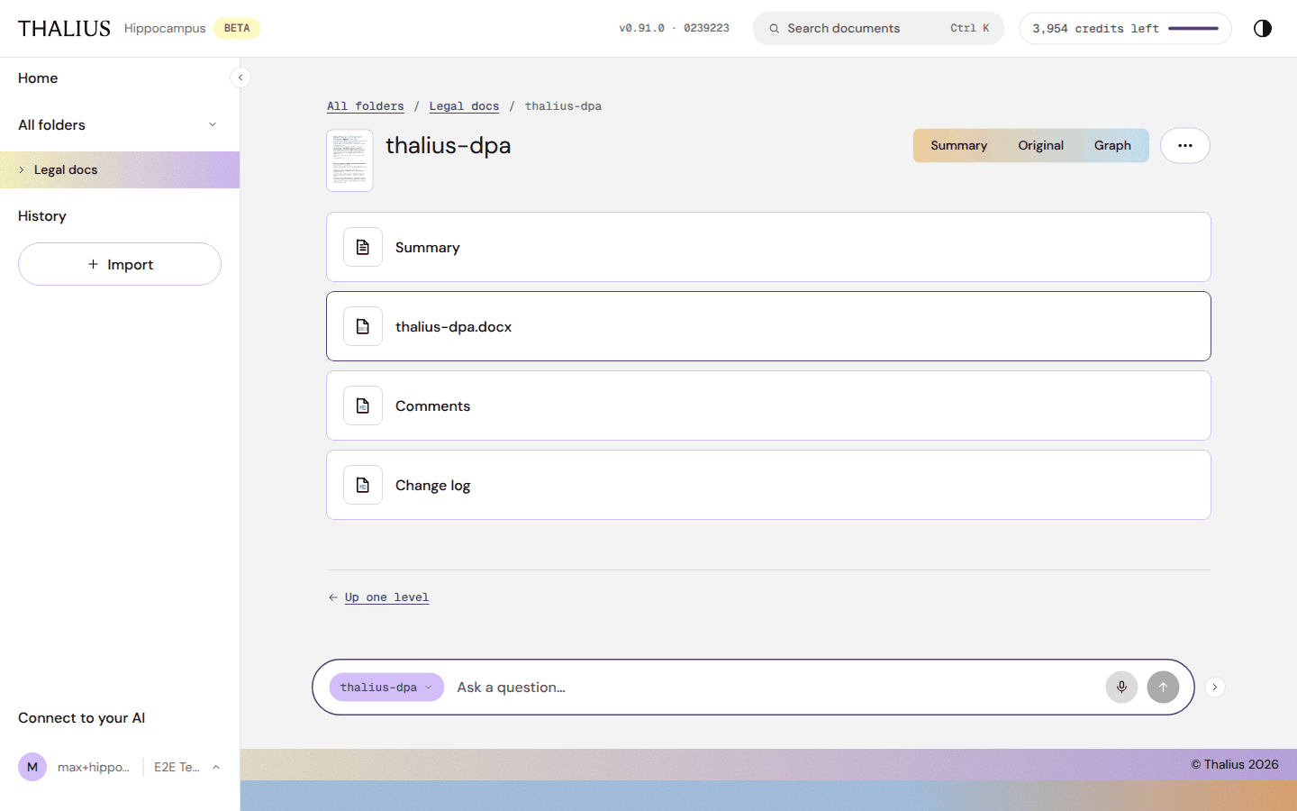This screenshot has width=1297, height=811.
Task: Switch to the Original view tab
Action: [1040, 145]
